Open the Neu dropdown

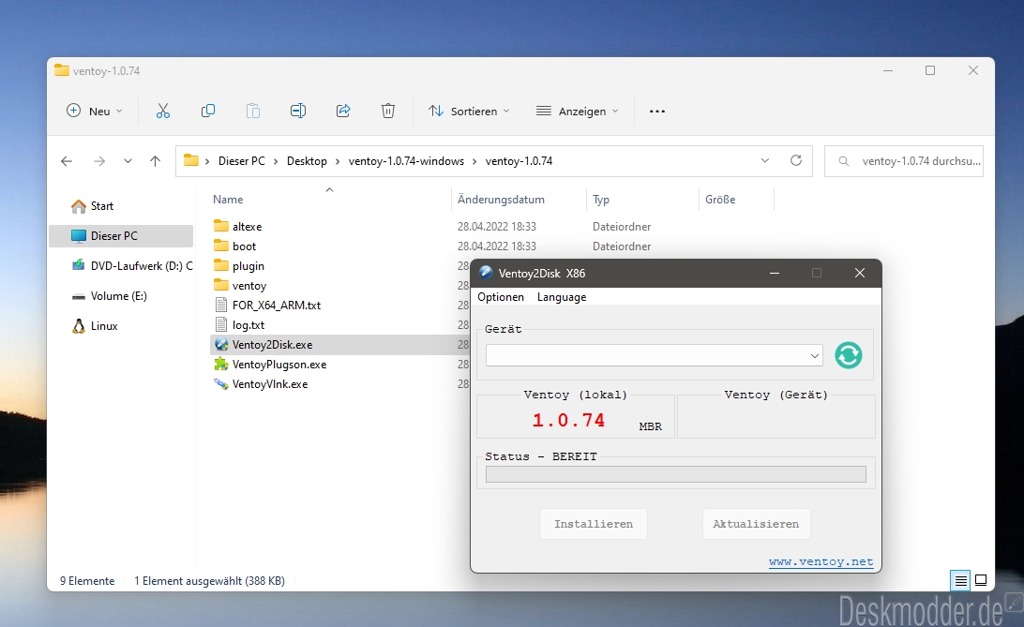[x=95, y=111]
